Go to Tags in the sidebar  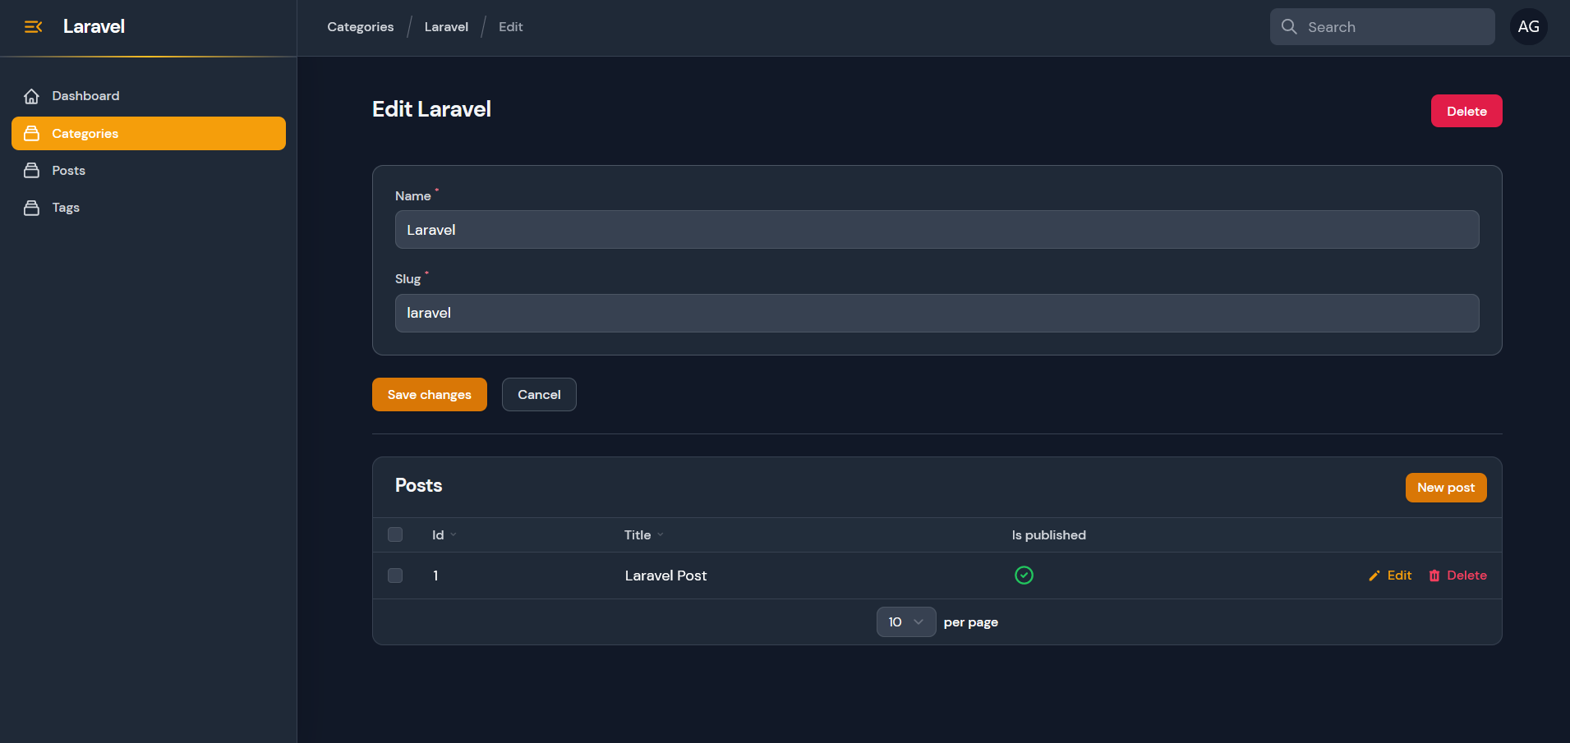click(x=149, y=208)
